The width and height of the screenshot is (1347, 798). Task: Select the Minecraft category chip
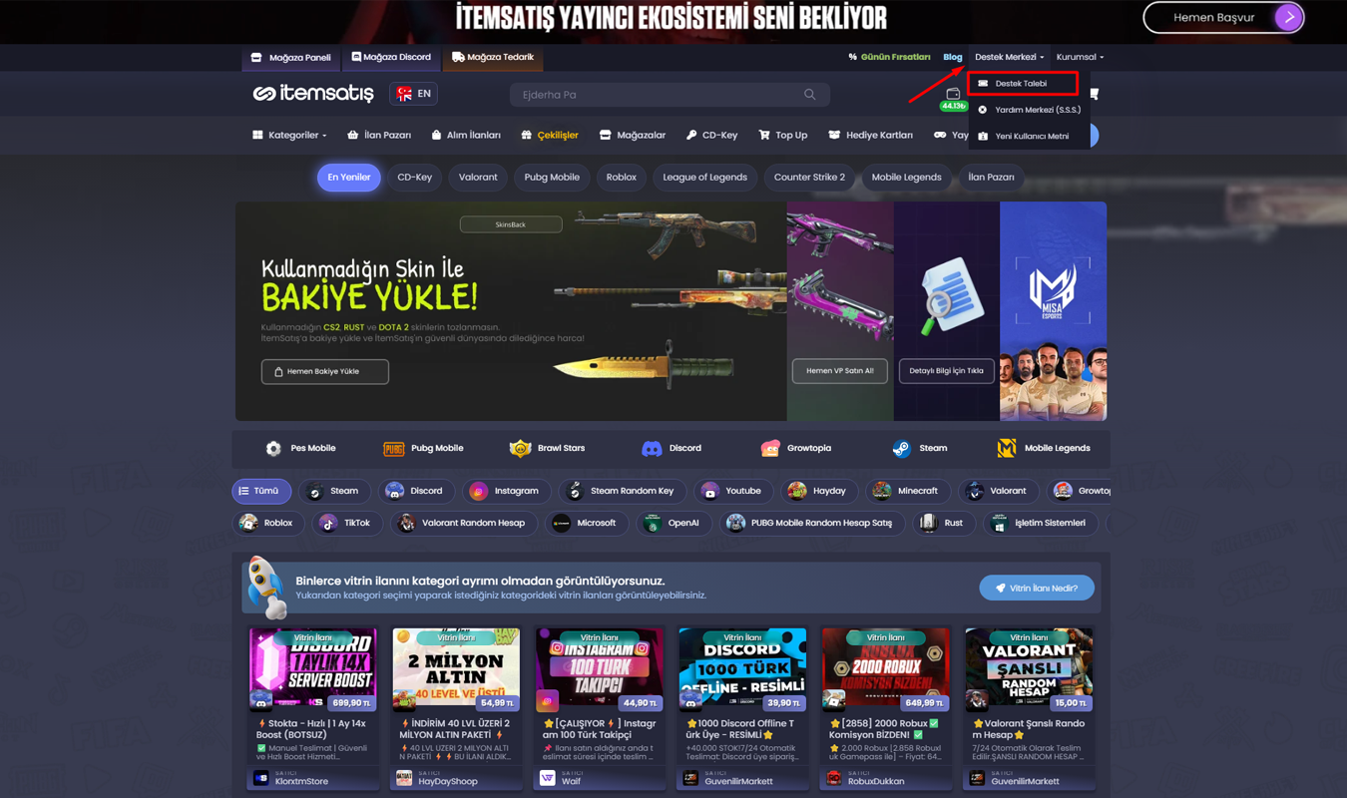point(906,491)
